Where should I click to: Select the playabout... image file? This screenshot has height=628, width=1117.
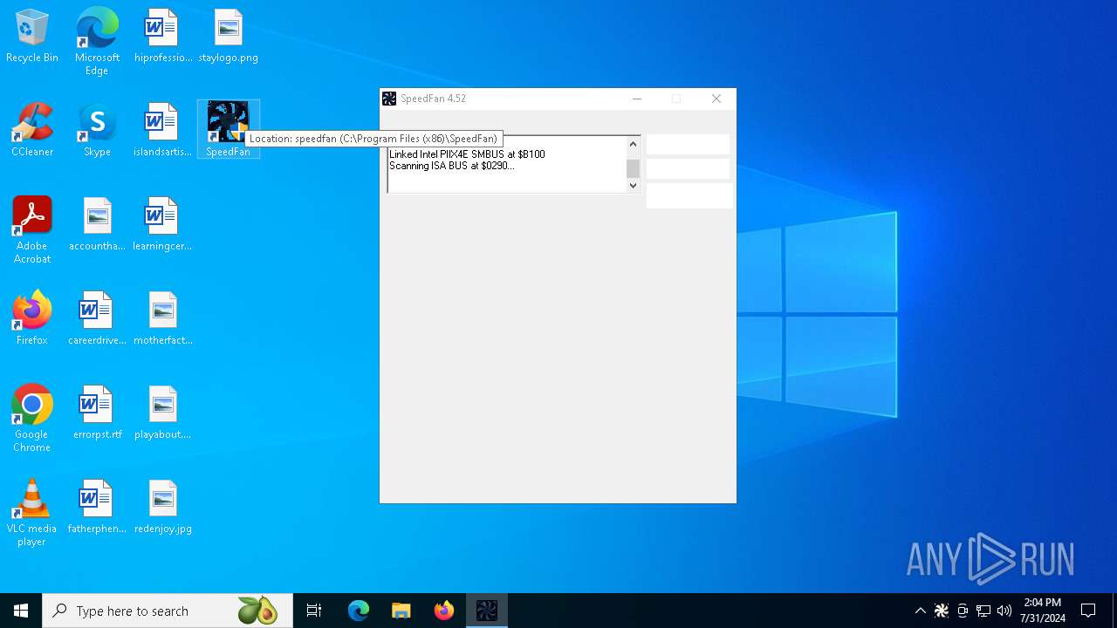point(162,413)
